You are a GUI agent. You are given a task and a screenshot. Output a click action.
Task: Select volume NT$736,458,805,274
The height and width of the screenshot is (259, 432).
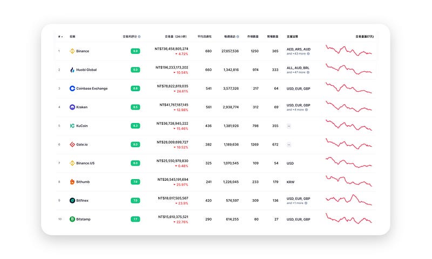171,49
